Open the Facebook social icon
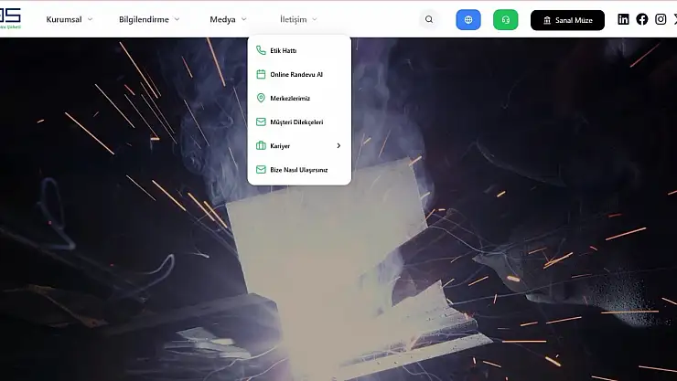Viewport: 677px width, 381px height. [642, 19]
